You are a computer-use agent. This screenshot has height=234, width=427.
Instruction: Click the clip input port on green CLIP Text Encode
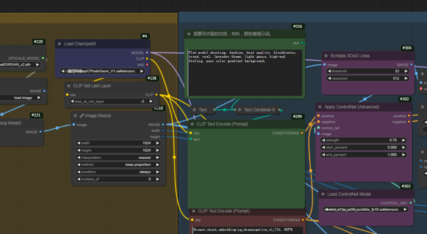[191, 133]
